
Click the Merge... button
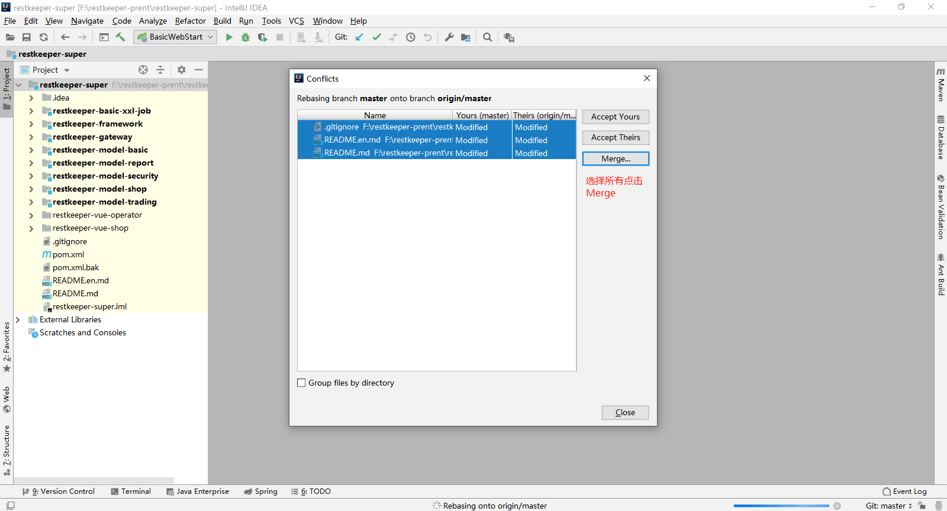coord(616,159)
